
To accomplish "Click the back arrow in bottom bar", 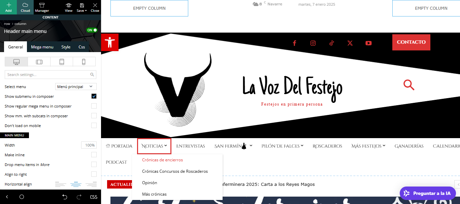I will tap(7, 197).
